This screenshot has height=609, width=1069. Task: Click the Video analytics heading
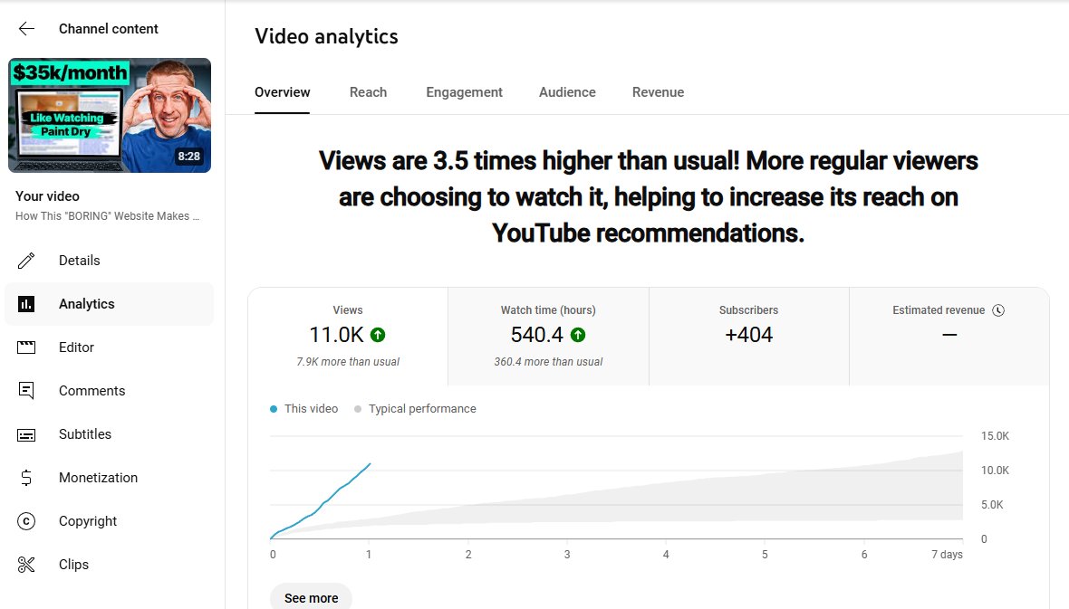[x=326, y=37]
